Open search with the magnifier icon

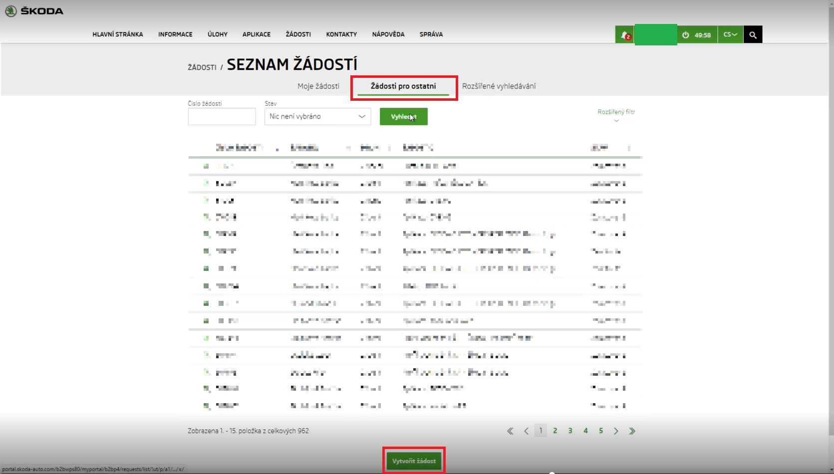[x=753, y=35]
